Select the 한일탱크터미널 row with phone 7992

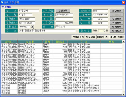62,73
